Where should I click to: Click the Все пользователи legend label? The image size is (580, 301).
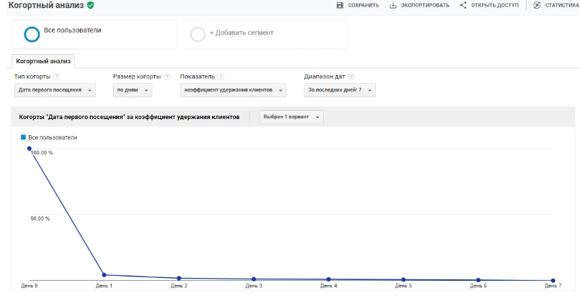pos(53,138)
